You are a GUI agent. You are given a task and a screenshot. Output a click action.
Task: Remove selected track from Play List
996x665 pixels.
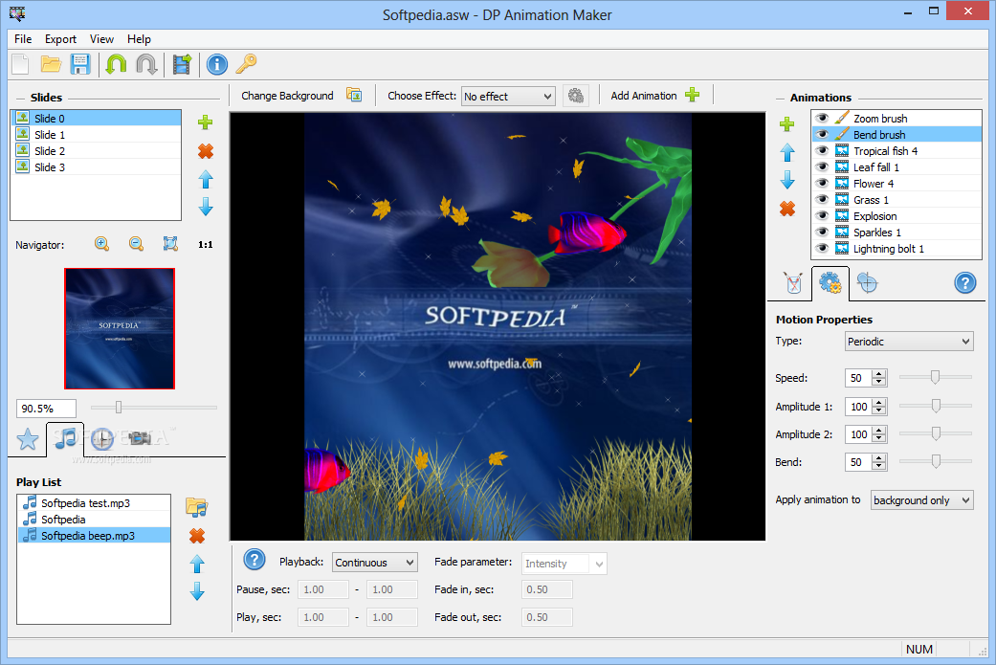197,536
